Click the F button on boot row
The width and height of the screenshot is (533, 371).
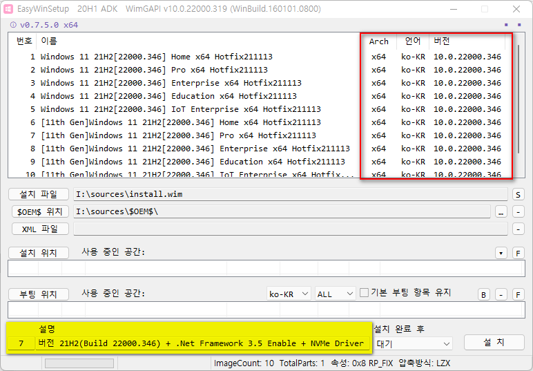pyautogui.click(x=518, y=294)
